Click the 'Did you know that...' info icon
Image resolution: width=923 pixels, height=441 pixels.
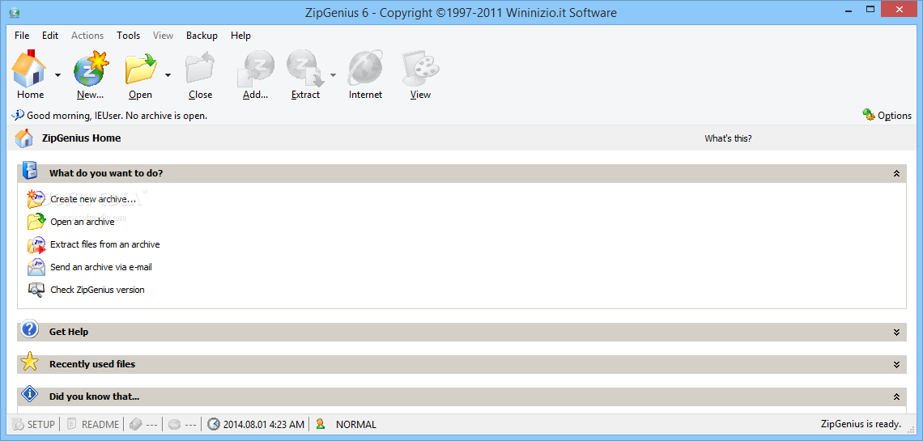29,393
